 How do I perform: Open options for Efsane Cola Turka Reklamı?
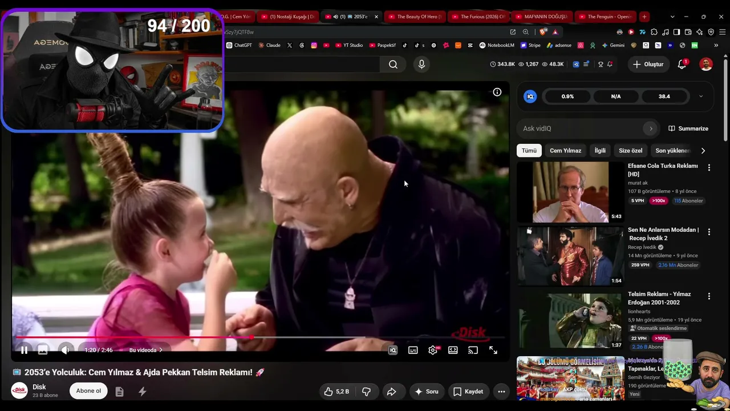click(x=709, y=168)
